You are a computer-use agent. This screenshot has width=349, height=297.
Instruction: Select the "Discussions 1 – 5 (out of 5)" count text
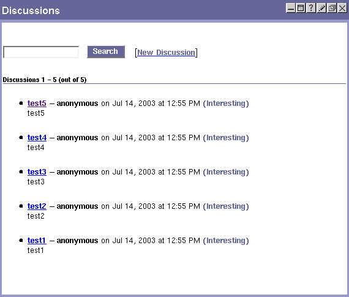pyautogui.click(x=45, y=80)
